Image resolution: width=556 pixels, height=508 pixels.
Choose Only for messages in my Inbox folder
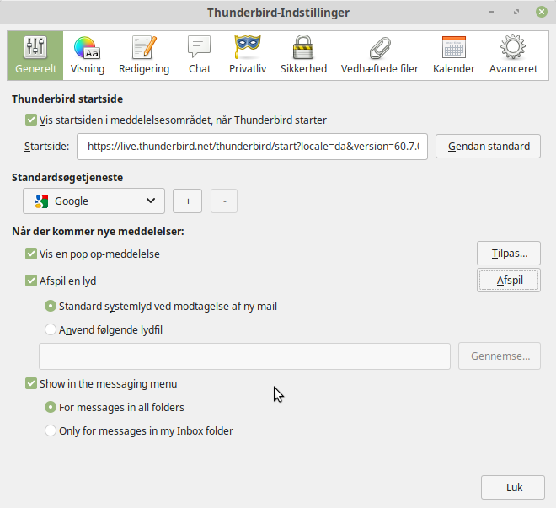[x=51, y=430]
